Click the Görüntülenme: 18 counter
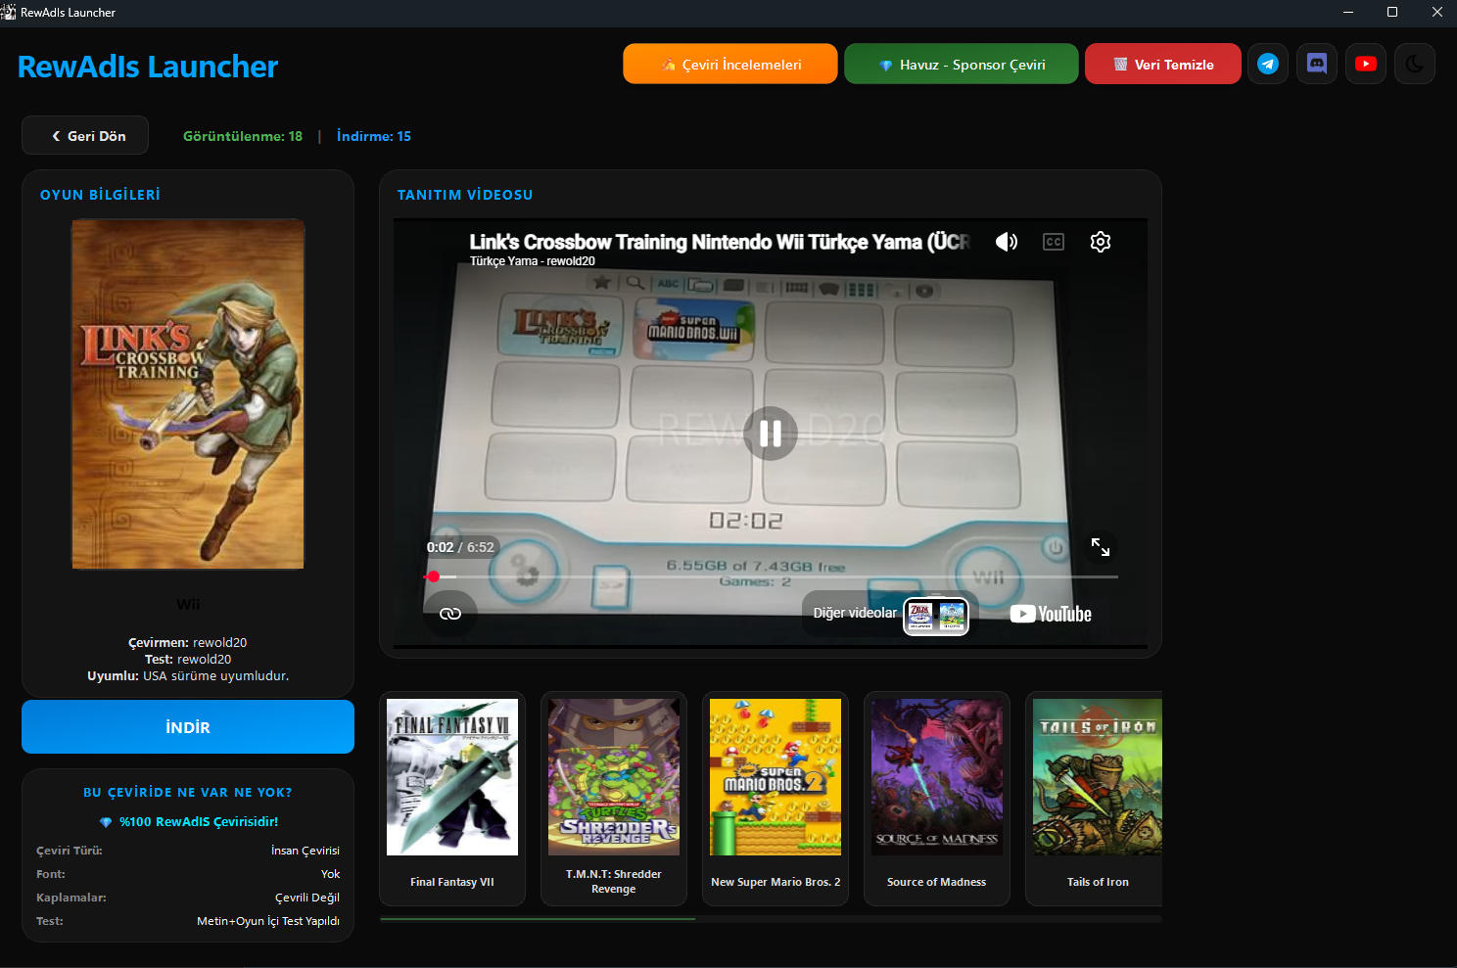 tap(243, 136)
